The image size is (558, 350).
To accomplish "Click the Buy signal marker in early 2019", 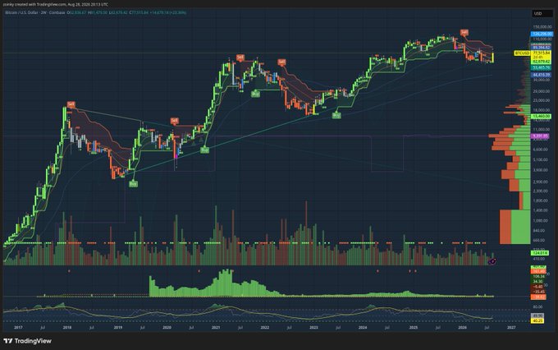I will click(133, 184).
